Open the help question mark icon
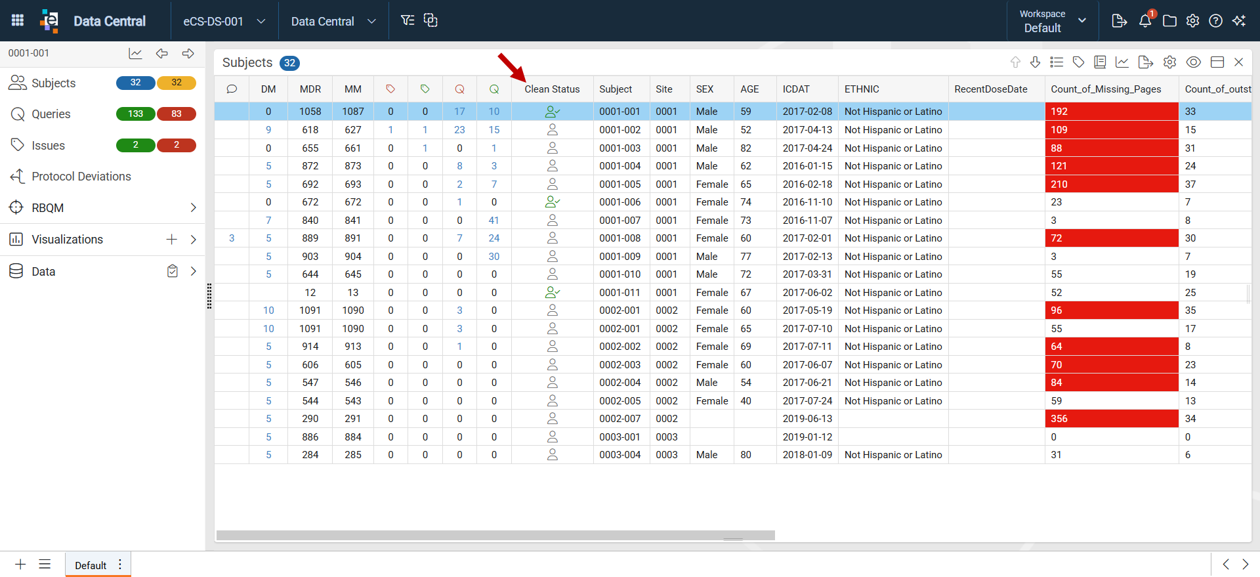 pos(1216,21)
